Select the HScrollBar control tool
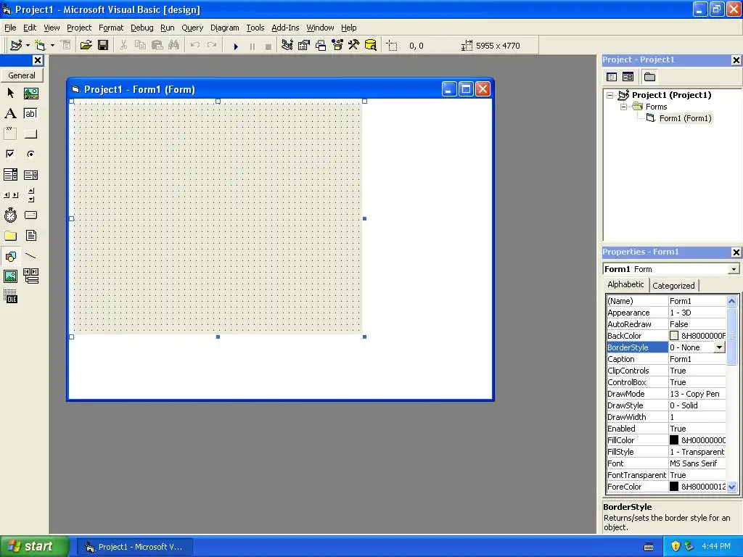The width and height of the screenshot is (743, 557). 10,195
